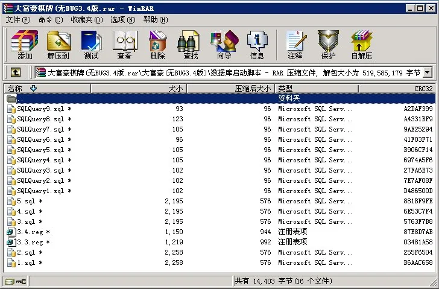Click the 保护 (Protect) archive icon
The image size is (439, 289).
(328, 44)
